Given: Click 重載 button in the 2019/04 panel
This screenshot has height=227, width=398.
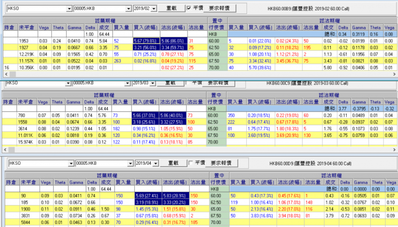Looking at the screenshot, I should [173, 163].
